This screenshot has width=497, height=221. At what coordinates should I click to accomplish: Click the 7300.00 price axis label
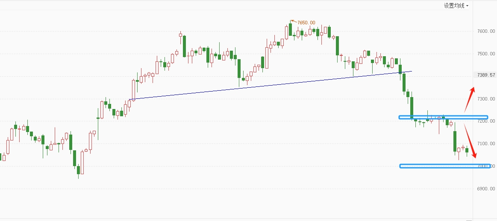[486, 99]
